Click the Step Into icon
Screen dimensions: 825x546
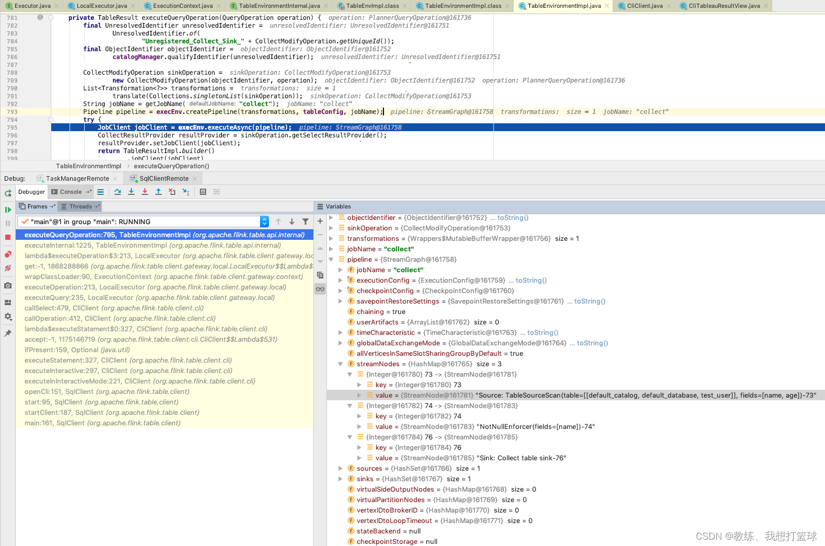(131, 192)
